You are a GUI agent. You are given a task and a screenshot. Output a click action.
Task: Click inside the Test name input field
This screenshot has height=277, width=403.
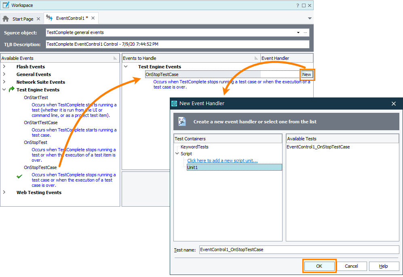[x=283, y=250]
